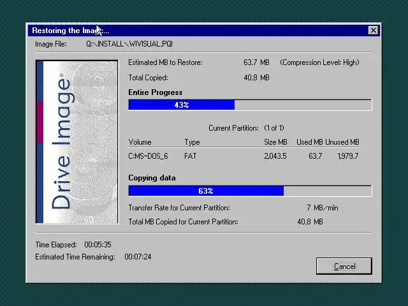Image resolution: width=408 pixels, height=306 pixels.
Task: Click the Copying data heading
Action: (x=152, y=178)
